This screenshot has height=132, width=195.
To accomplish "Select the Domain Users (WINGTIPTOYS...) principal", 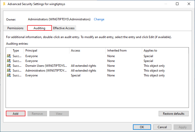I will 46,66.
